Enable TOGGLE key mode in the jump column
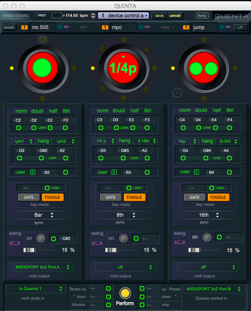Screen dimensions: 251x311 [218, 197]
